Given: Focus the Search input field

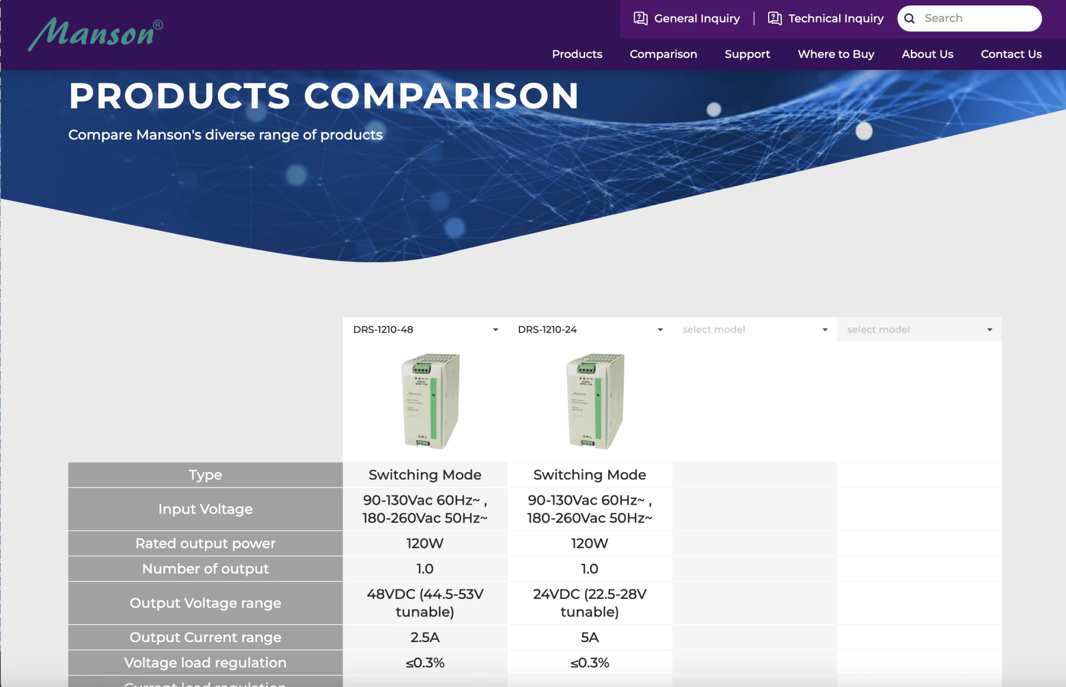Looking at the screenshot, I should pyautogui.click(x=977, y=18).
